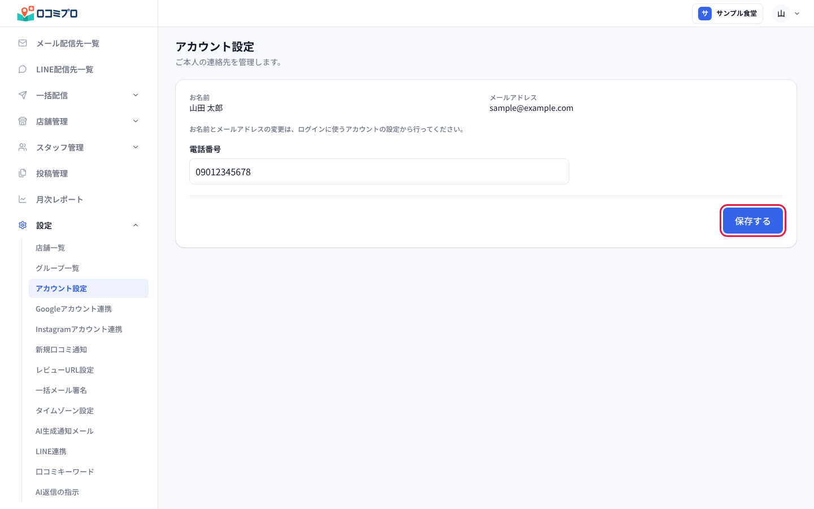Viewport: 814px width, 509px height.
Task: Expand the スタッフ管理 chevron
Action: 136,147
